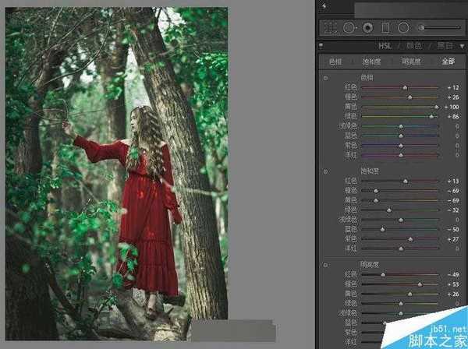468x349 pixels.
Task: Select the Spot Removal tool
Action: coord(348,27)
